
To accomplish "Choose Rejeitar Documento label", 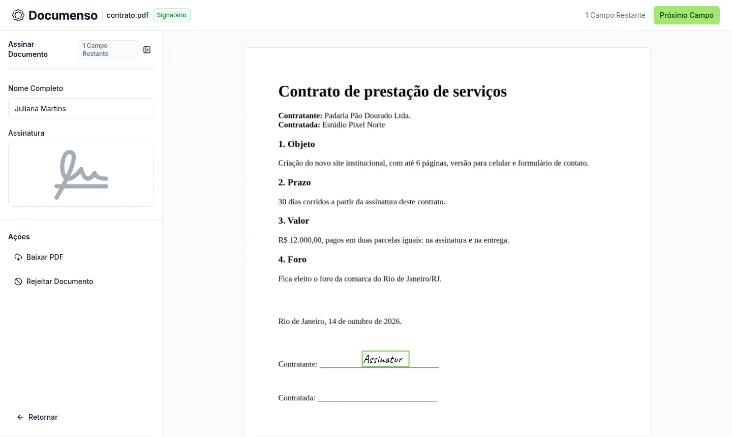I will tap(59, 282).
